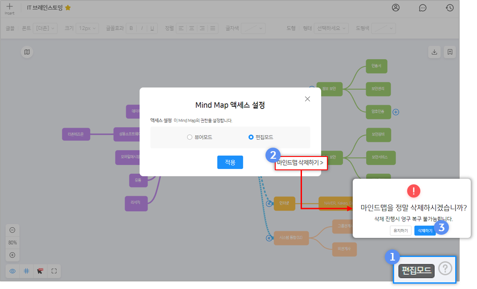Image resolution: width=477 pixels, height=289 pixels.
Task: Click the 삭제하기 confirm button
Action: [424, 231]
